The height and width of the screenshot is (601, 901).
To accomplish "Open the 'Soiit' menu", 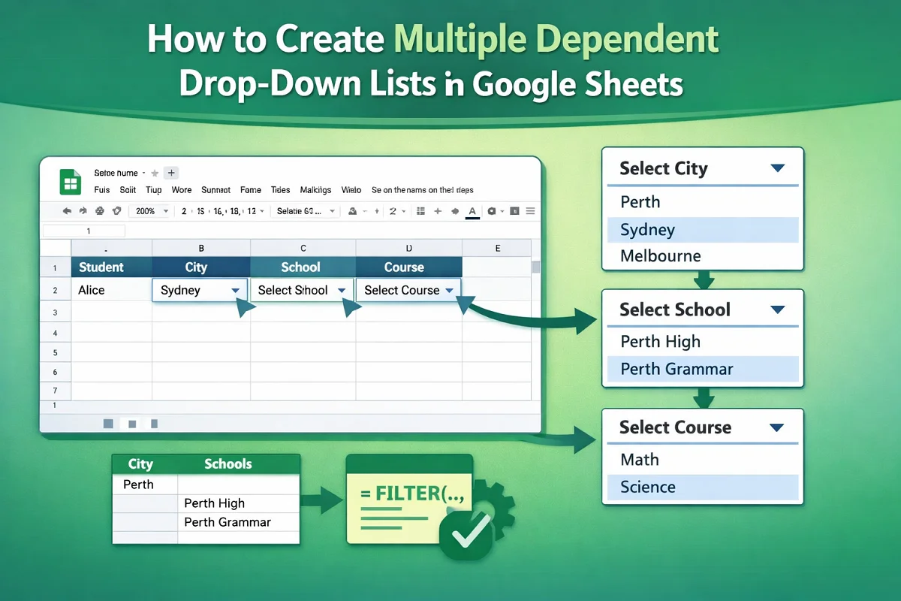I will (128, 190).
